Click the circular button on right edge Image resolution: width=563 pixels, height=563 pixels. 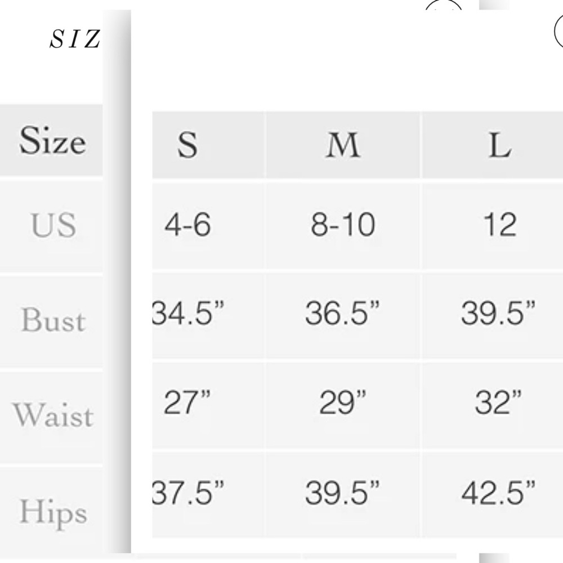pos(558,32)
